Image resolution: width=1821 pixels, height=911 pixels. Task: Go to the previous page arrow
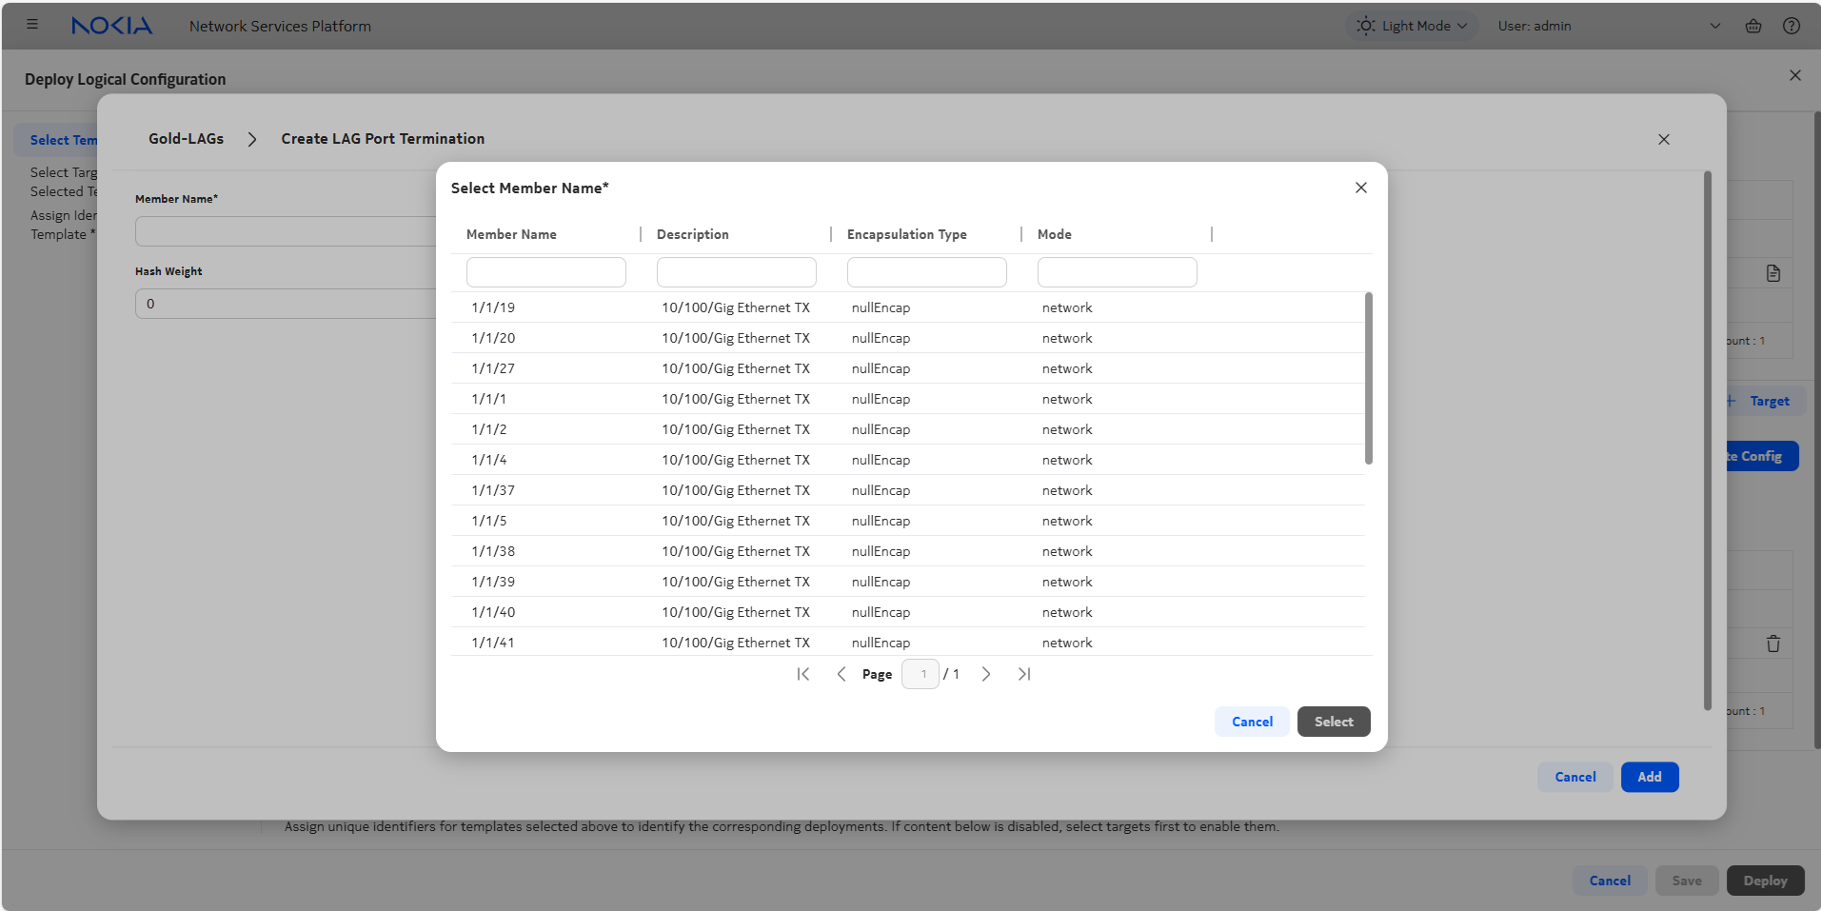841,674
